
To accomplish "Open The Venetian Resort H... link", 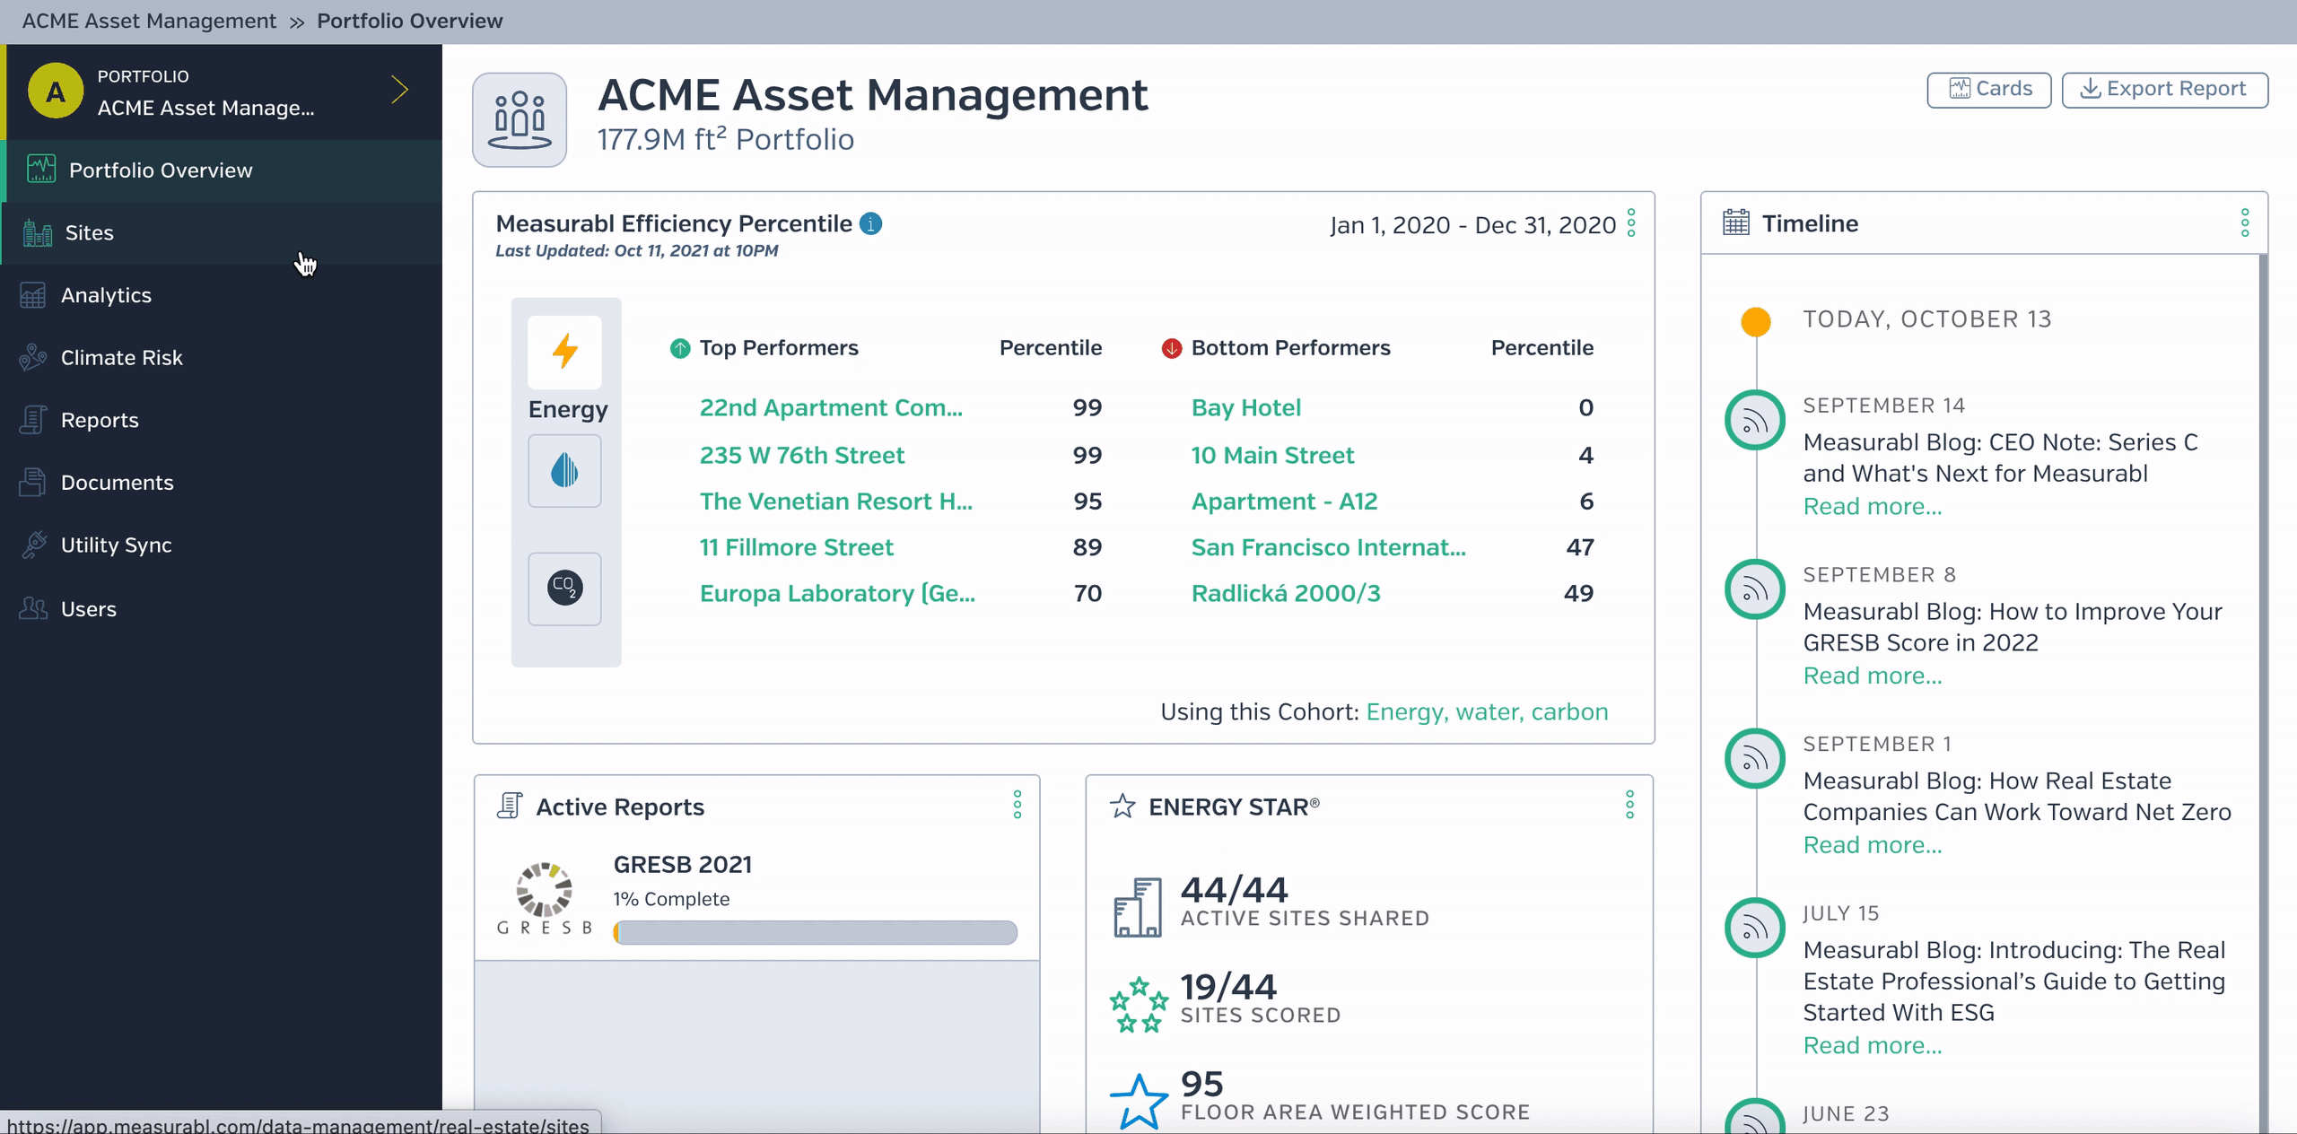I will tap(835, 502).
